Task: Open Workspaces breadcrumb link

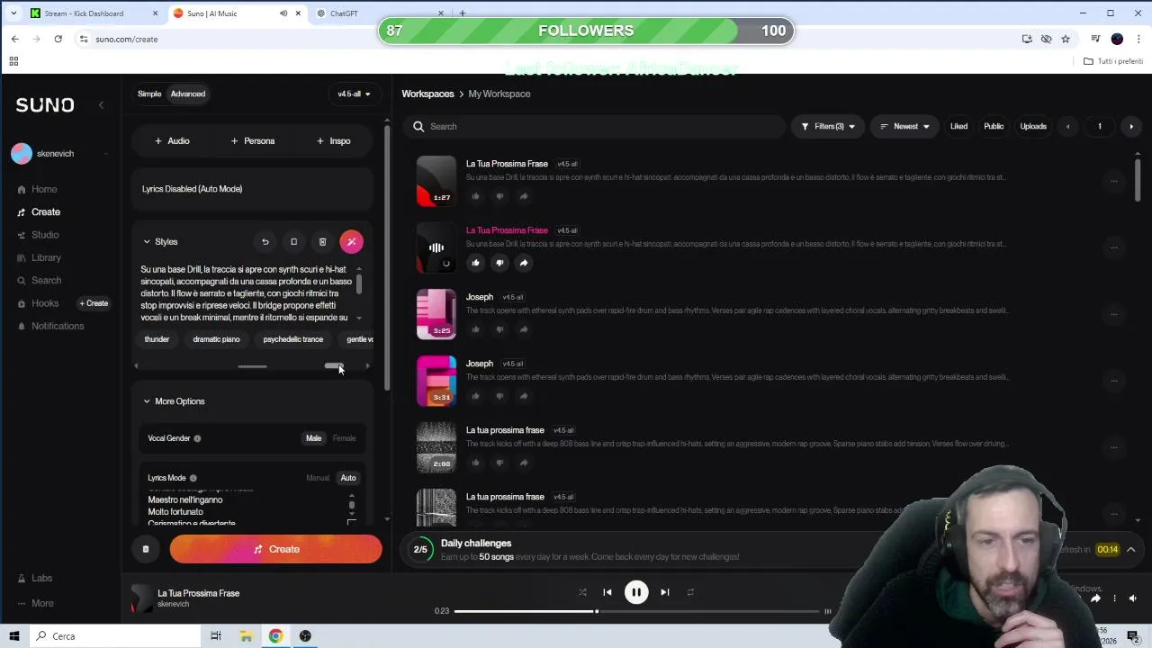Action: [427, 94]
